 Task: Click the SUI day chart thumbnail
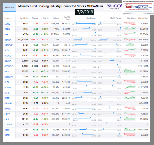pyautogui.click(x=130, y=119)
